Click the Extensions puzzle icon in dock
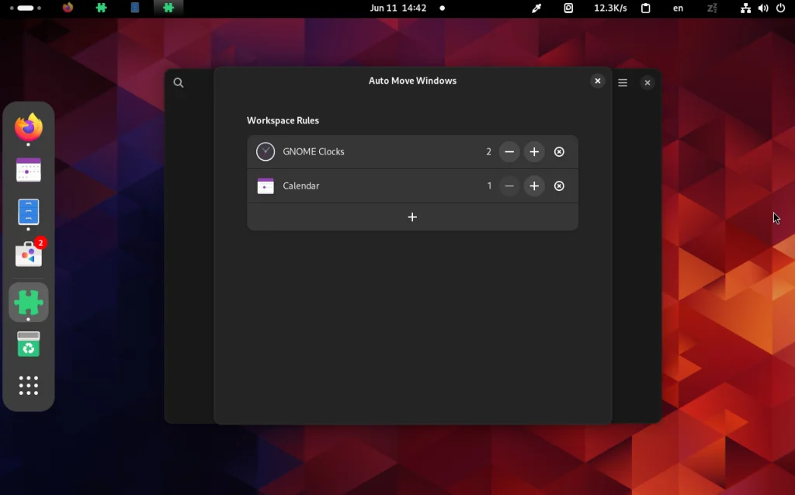The width and height of the screenshot is (795, 495). (x=29, y=302)
